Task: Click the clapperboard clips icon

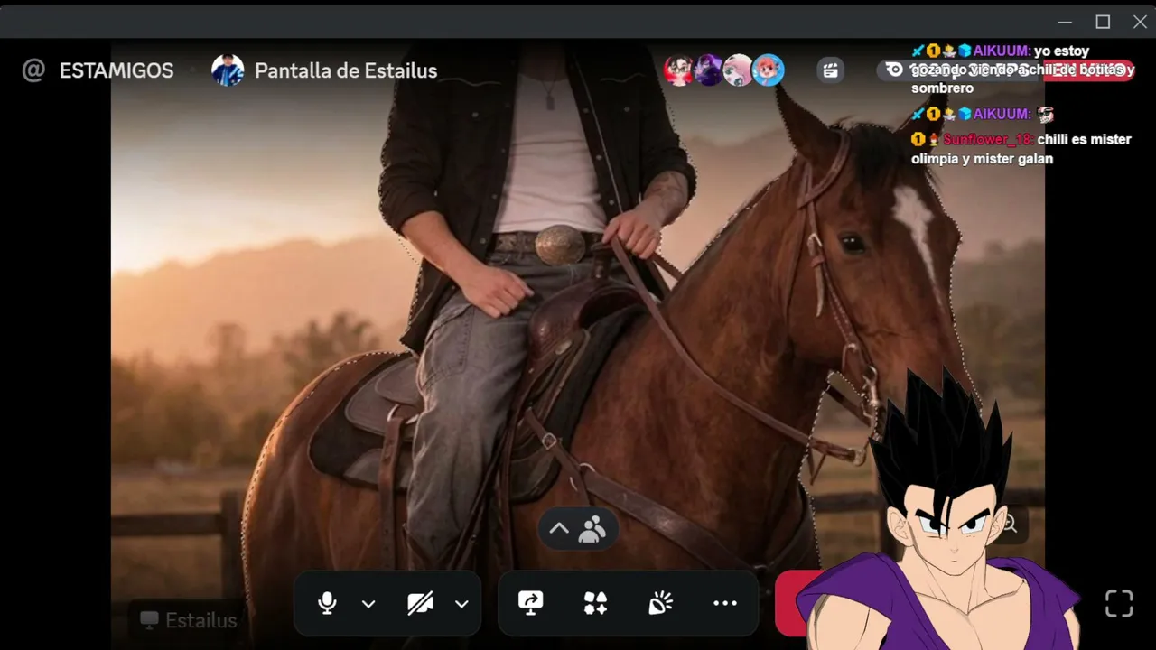Action: (831, 70)
